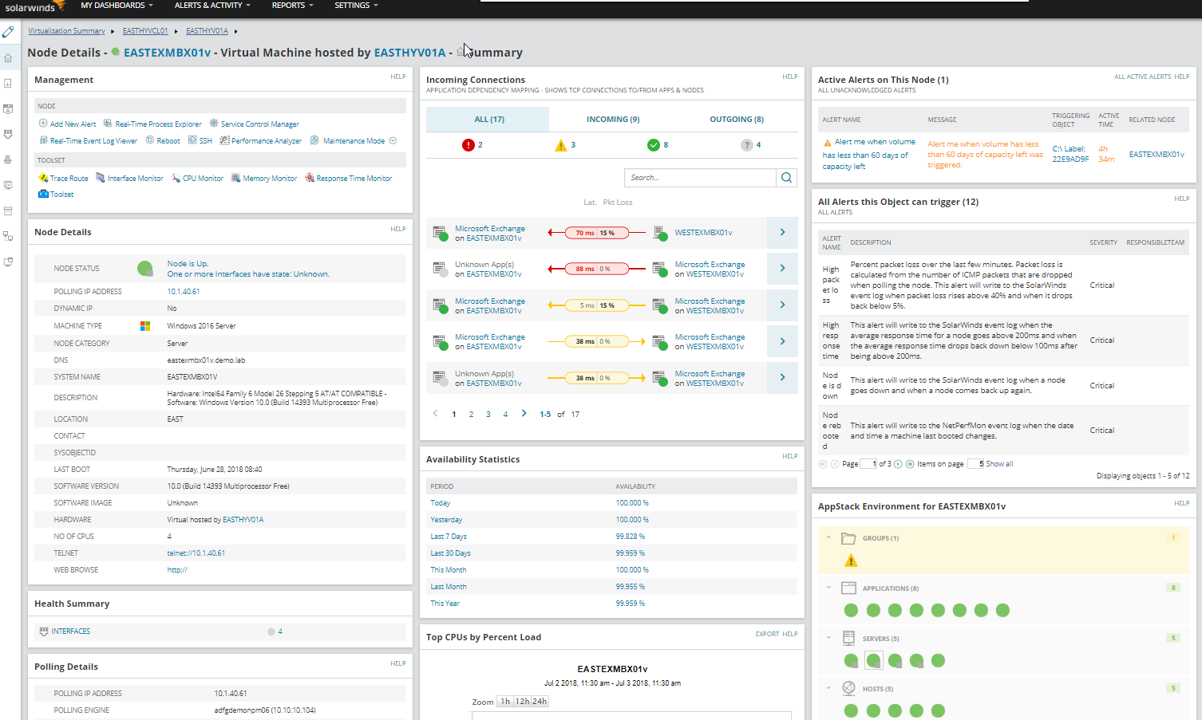Go to next page in All Alerts pager
This screenshot has height=720, width=1202.
pyautogui.click(x=898, y=464)
